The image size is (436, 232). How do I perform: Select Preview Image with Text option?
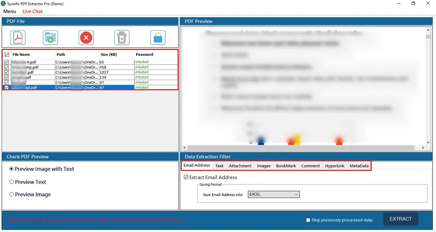point(11,169)
